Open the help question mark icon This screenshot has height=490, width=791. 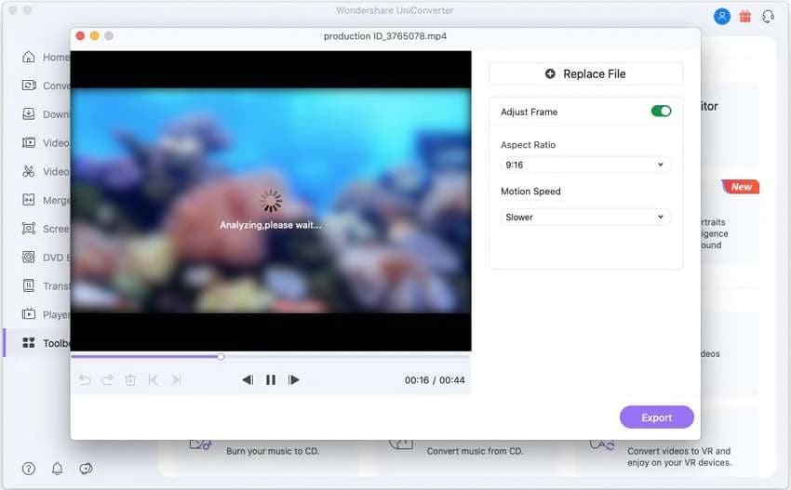(x=29, y=469)
